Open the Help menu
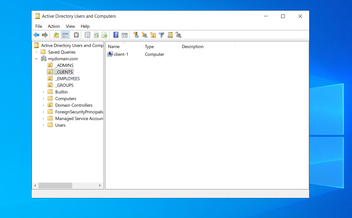352x218 pixels. coord(85,26)
